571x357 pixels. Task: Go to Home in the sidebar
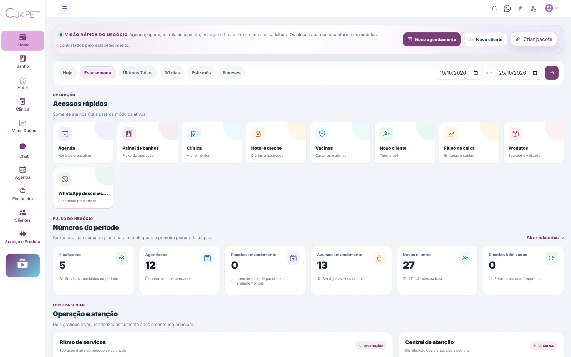(22, 41)
